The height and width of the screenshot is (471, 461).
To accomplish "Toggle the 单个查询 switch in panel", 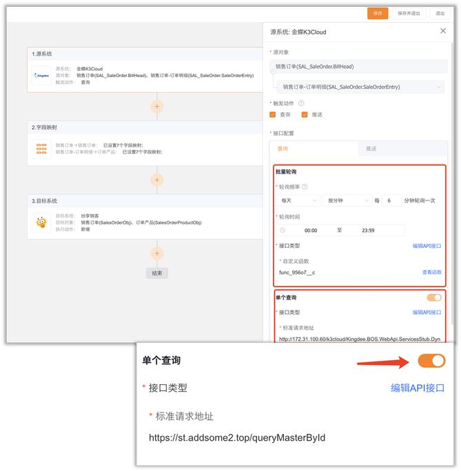I will coord(434,297).
